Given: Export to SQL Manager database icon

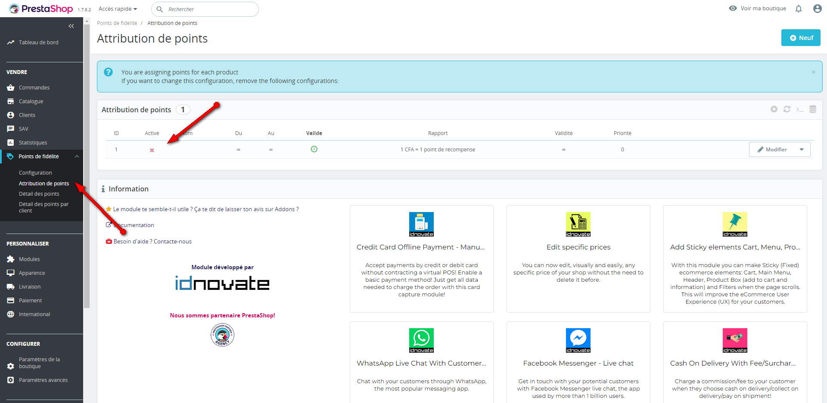Looking at the screenshot, I should (x=813, y=109).
